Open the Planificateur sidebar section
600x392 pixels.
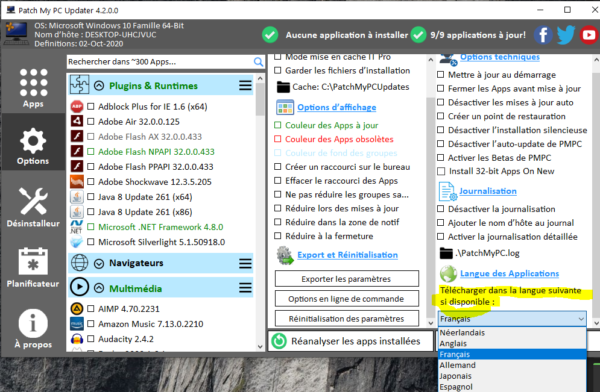pos(33,267)
